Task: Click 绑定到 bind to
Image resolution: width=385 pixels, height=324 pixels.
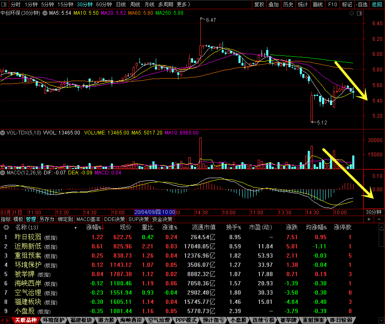Action: 65,219
